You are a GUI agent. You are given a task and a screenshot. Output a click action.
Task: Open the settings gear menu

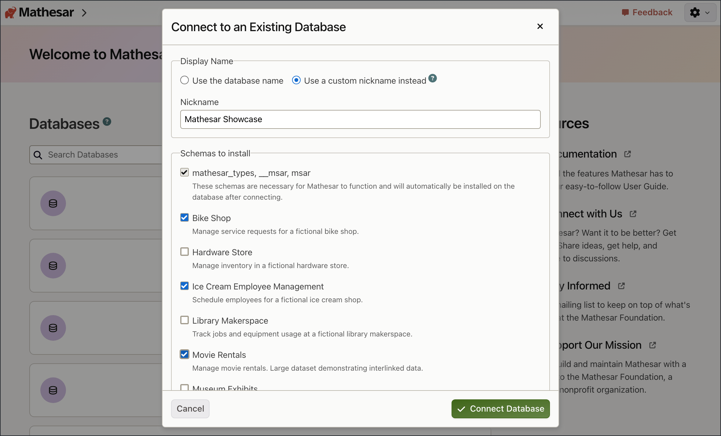click(x=700, y=13)
